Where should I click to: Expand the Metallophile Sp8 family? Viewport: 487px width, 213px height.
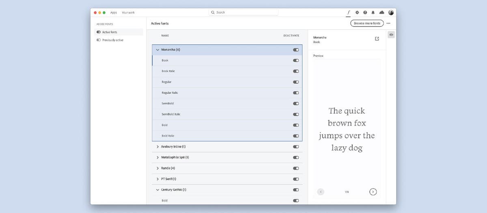tap(157, 157)
